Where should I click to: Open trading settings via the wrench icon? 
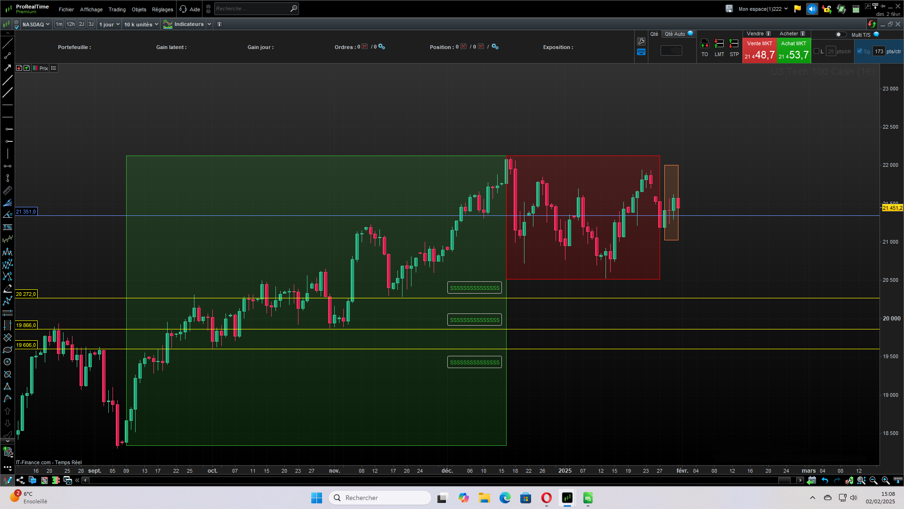click(x=641, y=41)
